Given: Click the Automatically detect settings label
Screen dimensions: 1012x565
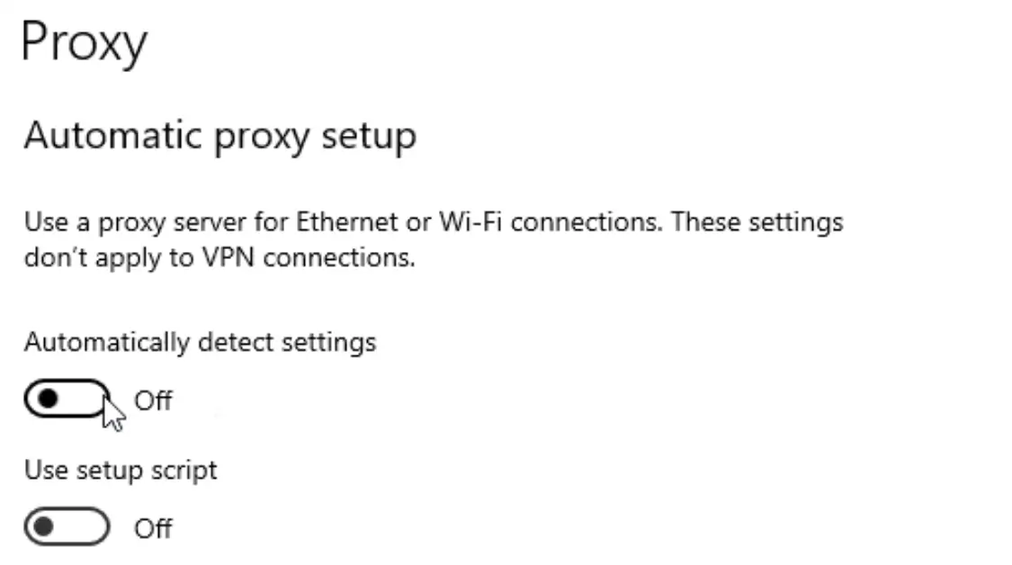Looking at the screenshot, I should pyautogui.click(x=202, y=342).
